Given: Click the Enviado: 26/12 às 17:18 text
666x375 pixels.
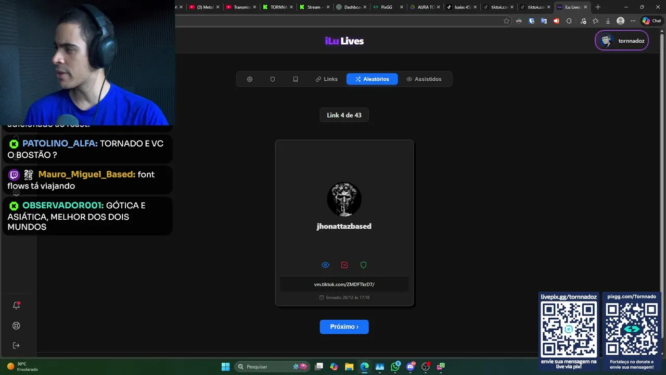Looking at the screenshot, I should click(344, 297).
